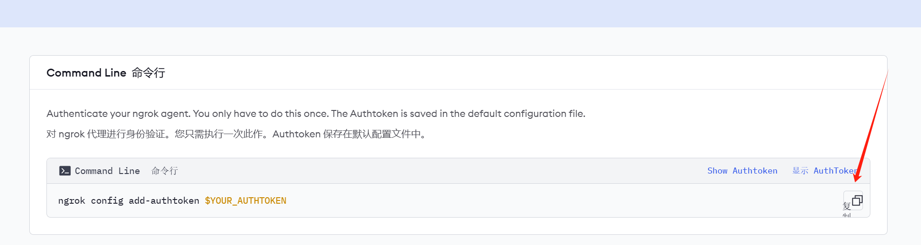Click the light blue banner at the top
921x245 pixels.
pos(460,13)
